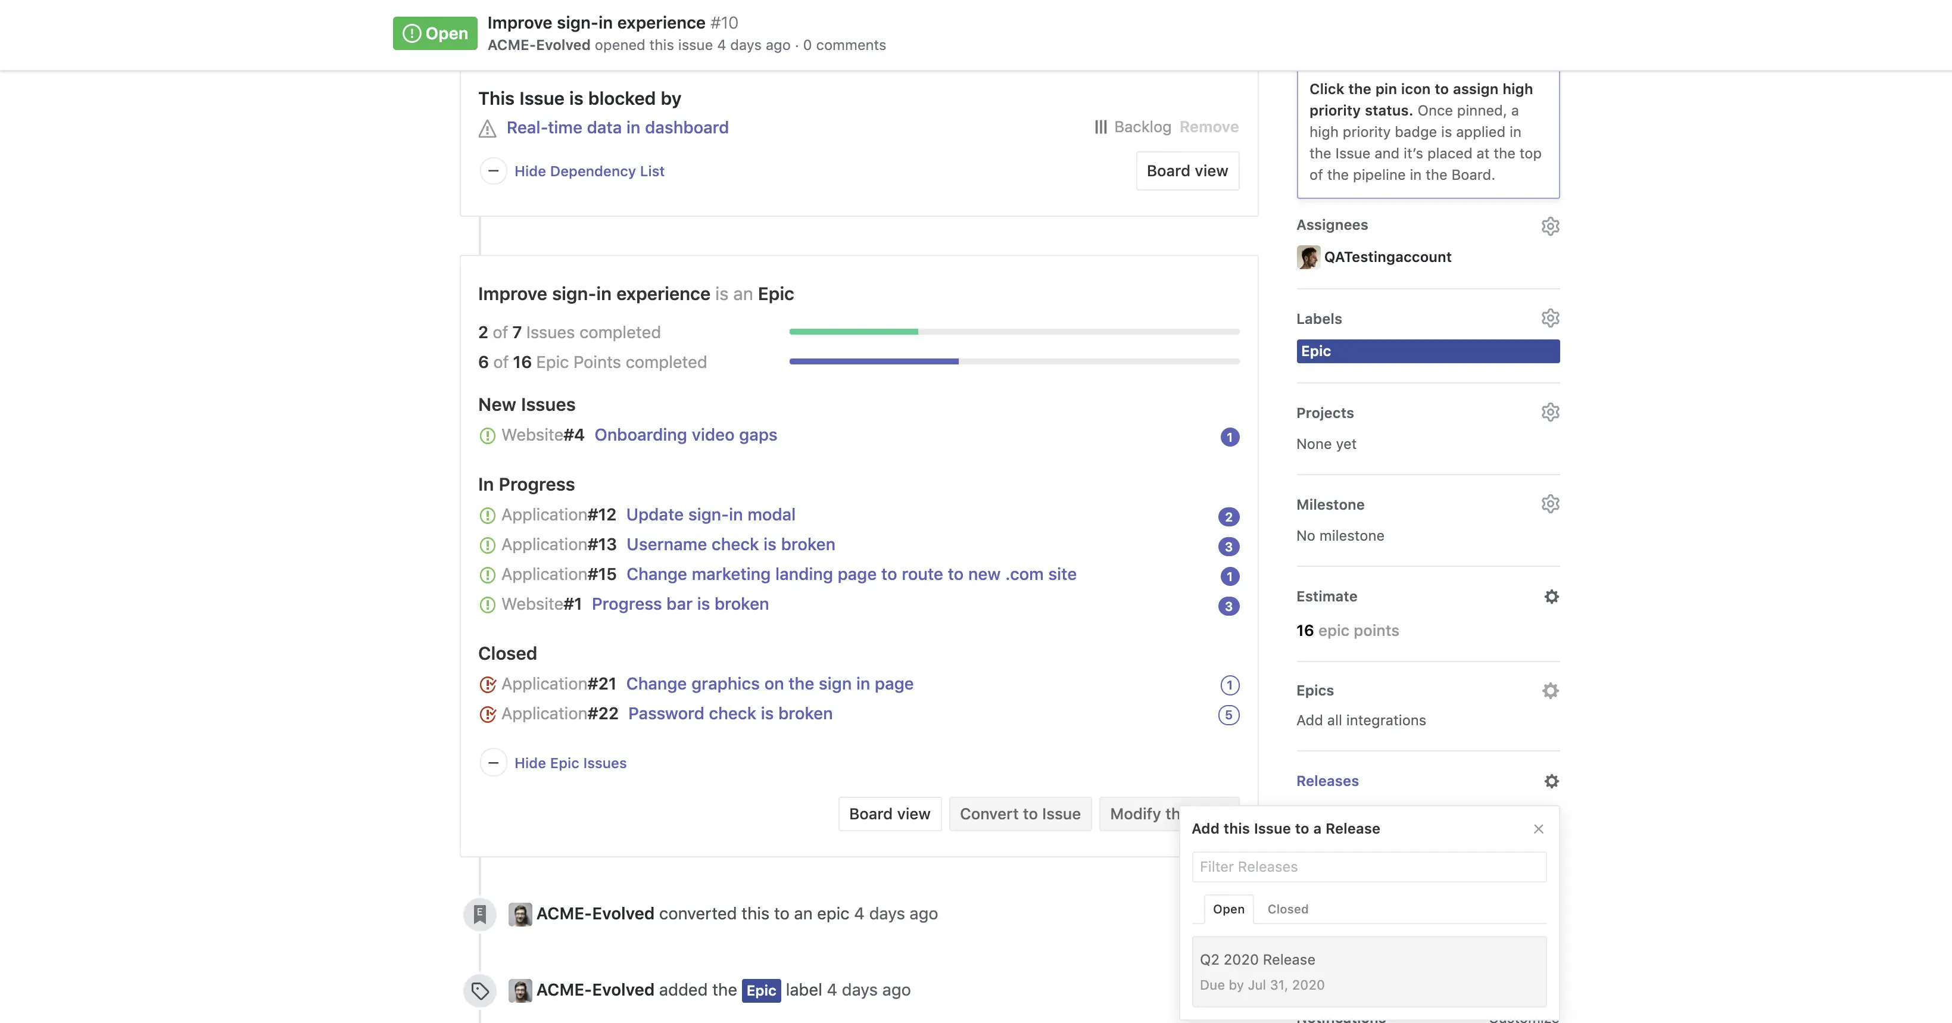Open the Projects gear settings

click(x=1551, y=412)
